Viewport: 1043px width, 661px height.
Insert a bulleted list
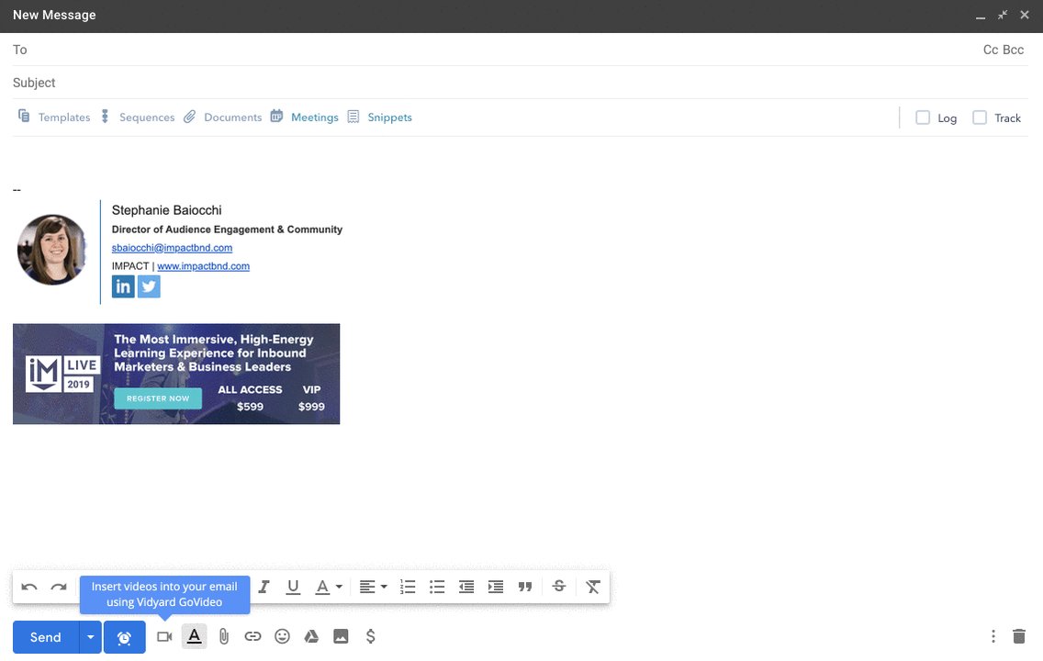point(437,588)
